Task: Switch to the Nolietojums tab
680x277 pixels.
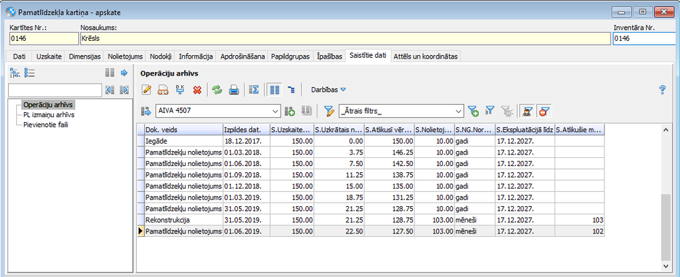Action: (125, 56)
